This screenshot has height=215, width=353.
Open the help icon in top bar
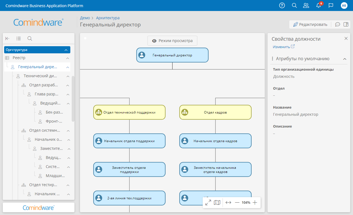282,5
